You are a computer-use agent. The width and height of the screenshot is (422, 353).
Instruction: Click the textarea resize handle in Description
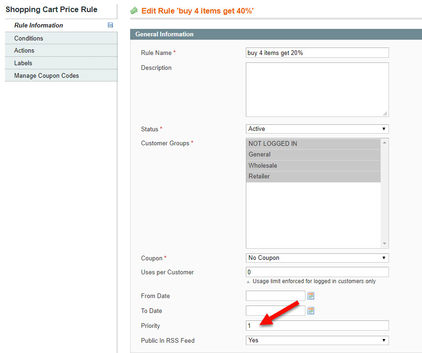click(385, 114)
